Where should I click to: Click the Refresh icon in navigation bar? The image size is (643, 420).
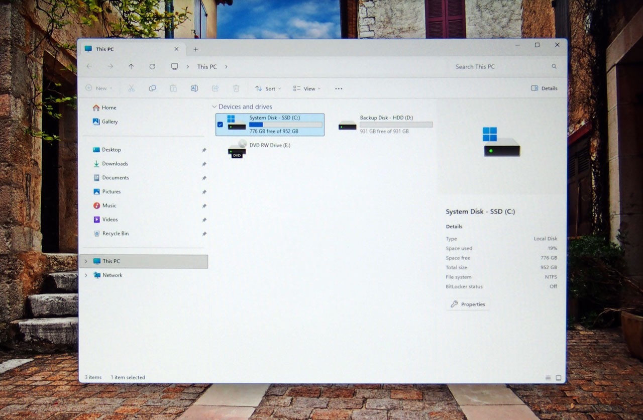(x=152, y=66)
